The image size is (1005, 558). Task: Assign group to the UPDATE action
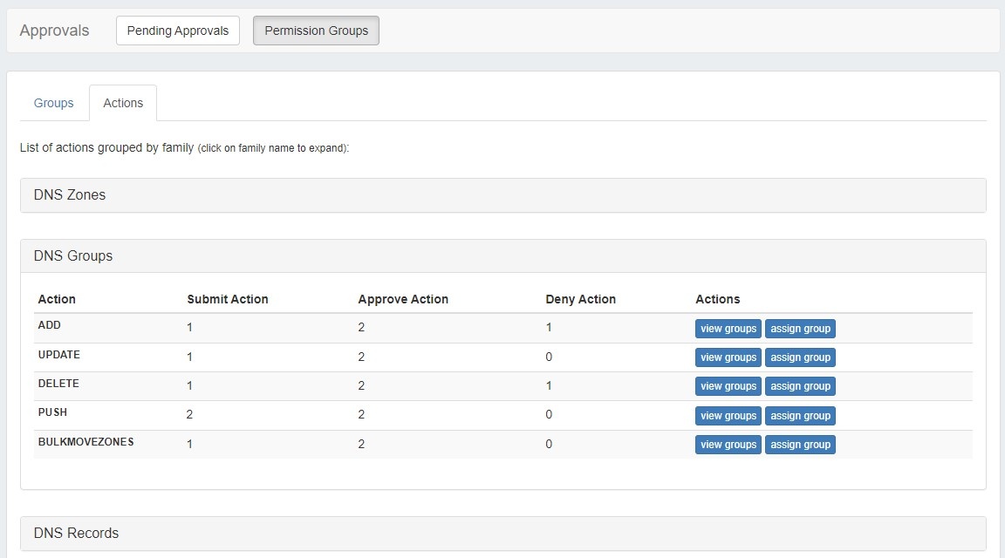coord(800,357)
